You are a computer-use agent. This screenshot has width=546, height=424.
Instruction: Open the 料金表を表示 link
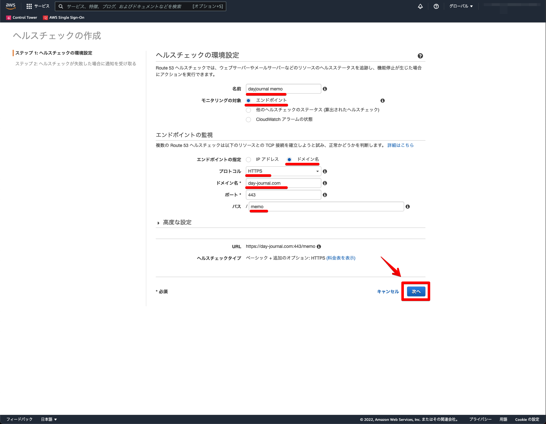pyautogui.click(x=341, y=258)
